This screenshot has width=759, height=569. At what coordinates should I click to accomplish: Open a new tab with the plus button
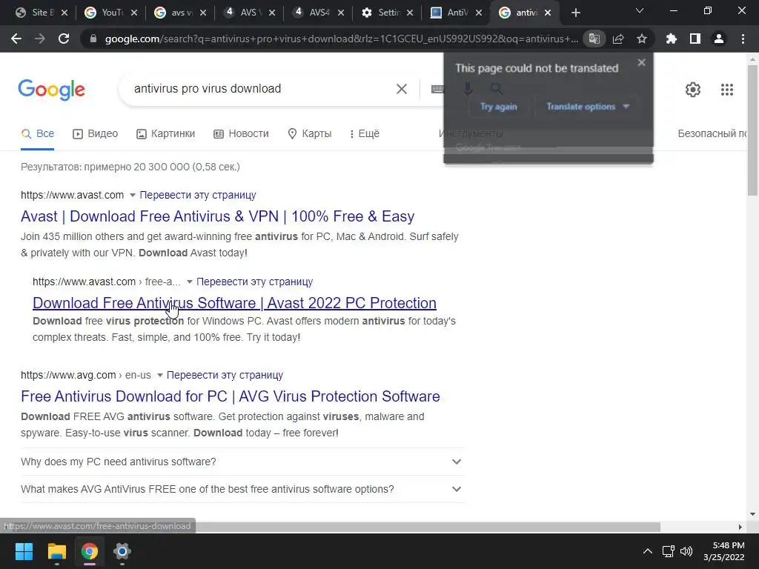click(575, 13)
